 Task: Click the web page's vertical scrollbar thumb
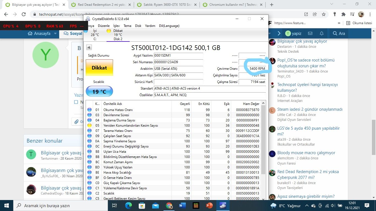(x=374, y=137)
